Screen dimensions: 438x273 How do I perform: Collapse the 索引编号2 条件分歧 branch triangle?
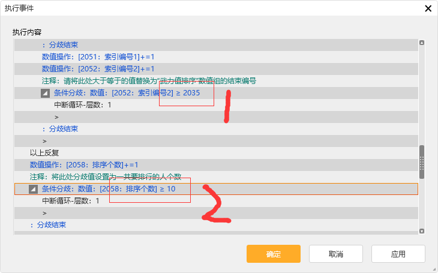45,93
